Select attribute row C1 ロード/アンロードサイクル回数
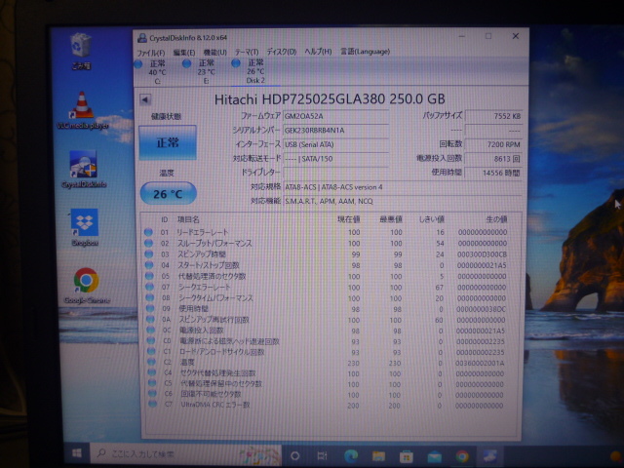 (x=330, y=352)
